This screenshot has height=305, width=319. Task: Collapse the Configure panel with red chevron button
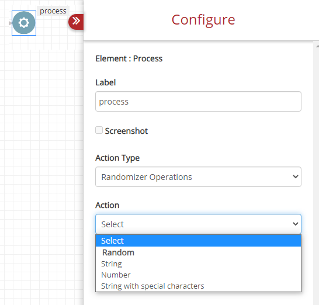tap(76, 21)
